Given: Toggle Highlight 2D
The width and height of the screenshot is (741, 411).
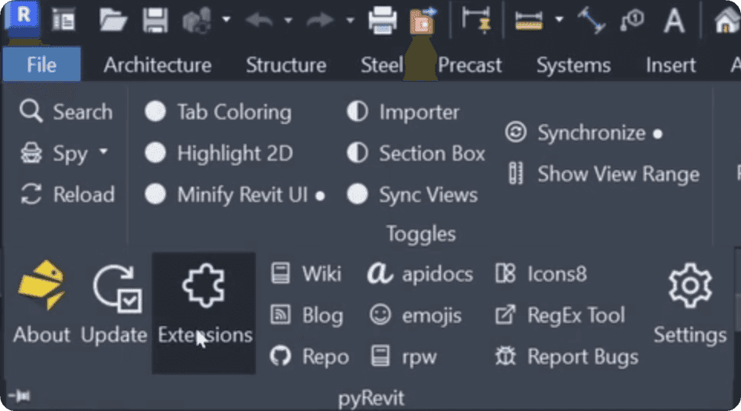Looking at the screenshot, I should (219, 153).
